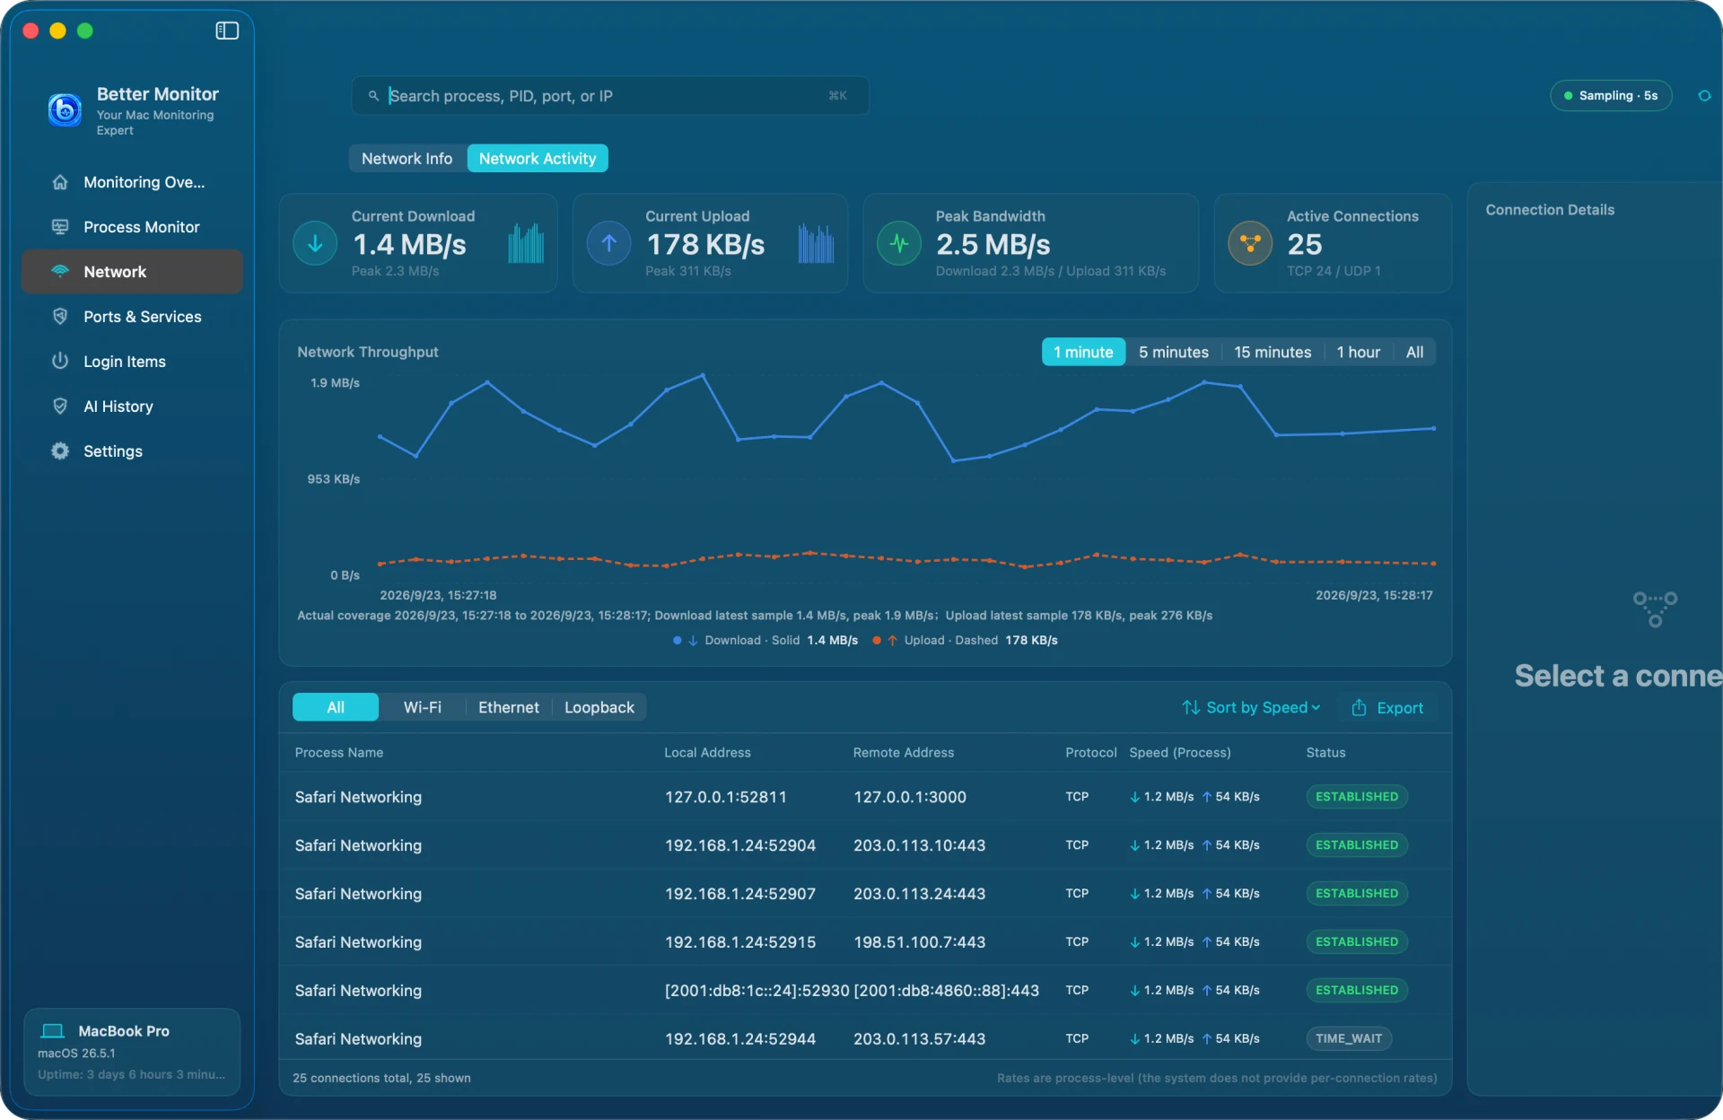The image size is (1723, 1120).
Task: Click the Remote Address column header
Action: 903,753
